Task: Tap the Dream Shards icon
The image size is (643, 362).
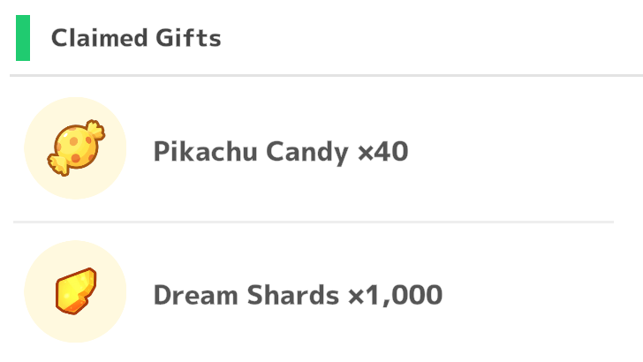Action: tap(76, 292)
